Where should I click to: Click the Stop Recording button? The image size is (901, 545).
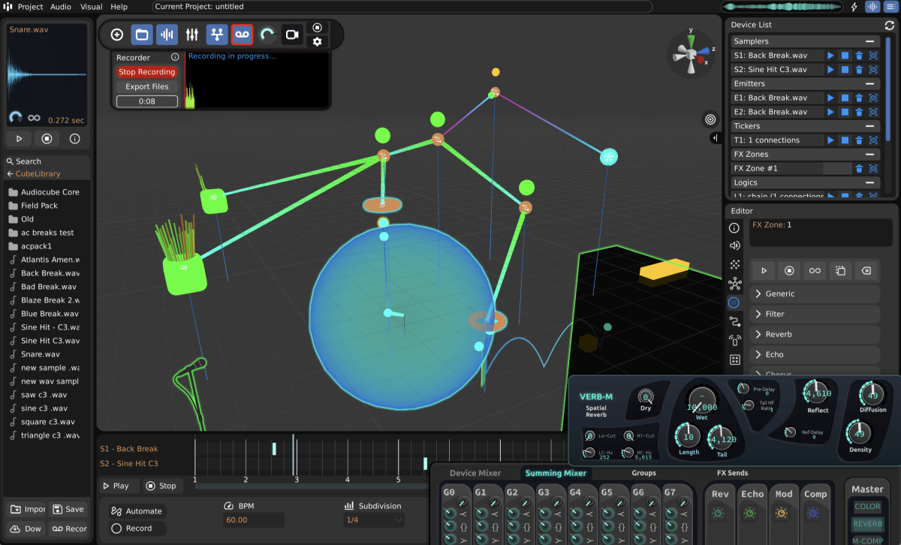pos(146,72)
